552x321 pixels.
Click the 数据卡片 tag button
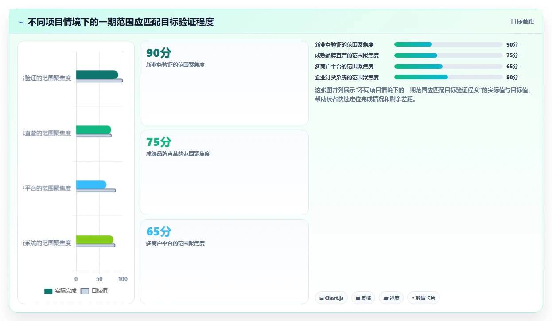[x=423, y=298]
